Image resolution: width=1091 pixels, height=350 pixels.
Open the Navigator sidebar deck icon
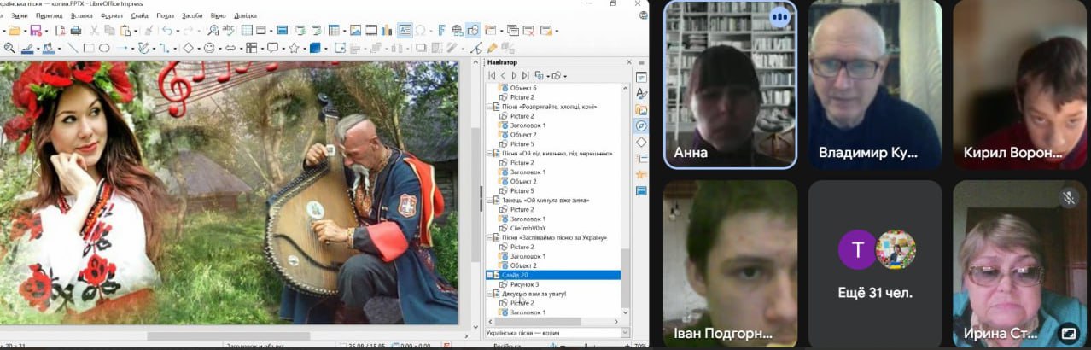(x=640, y=125)
